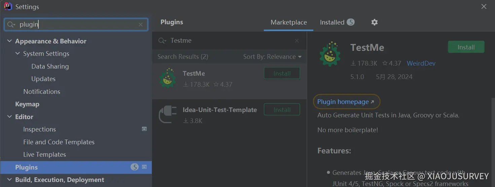Collapse the System Settings node
495x187 pixels.
point(17,53)
